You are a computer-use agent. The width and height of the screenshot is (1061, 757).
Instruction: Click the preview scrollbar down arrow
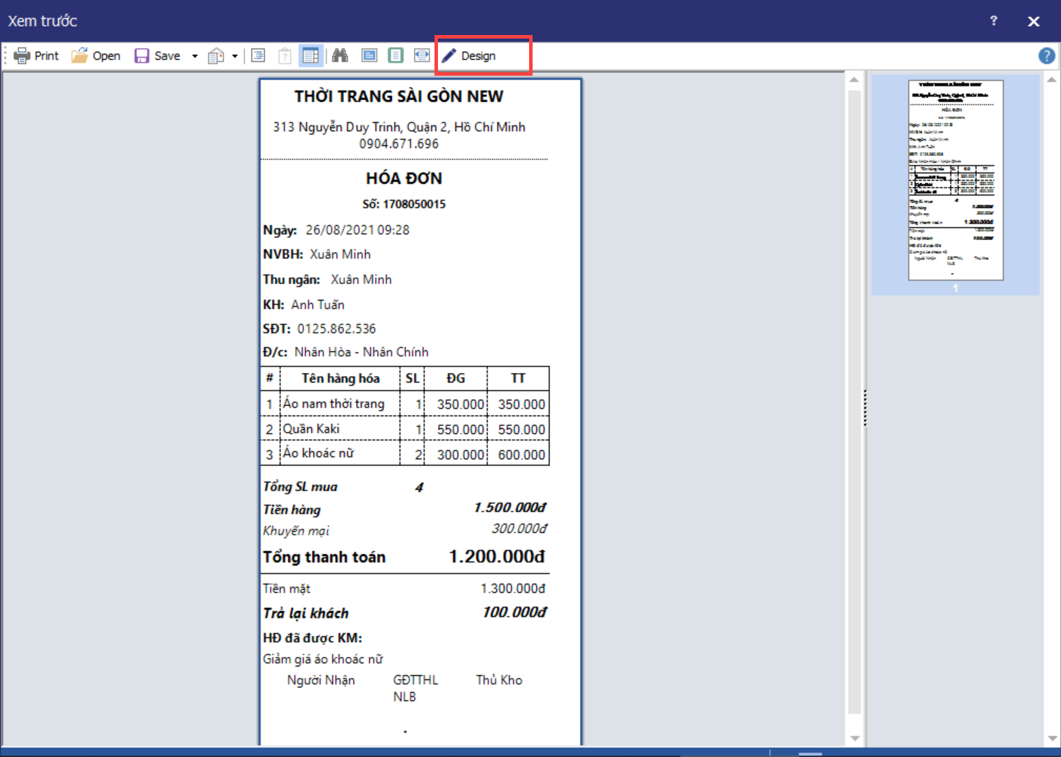click(854, 738)
